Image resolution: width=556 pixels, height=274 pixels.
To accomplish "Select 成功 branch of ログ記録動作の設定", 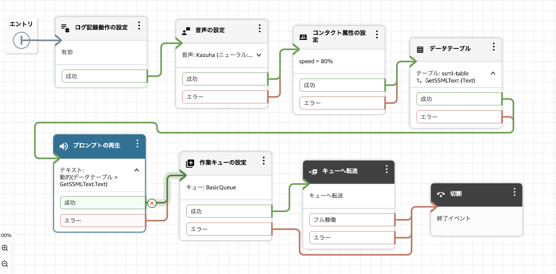I will pos(105,76).
